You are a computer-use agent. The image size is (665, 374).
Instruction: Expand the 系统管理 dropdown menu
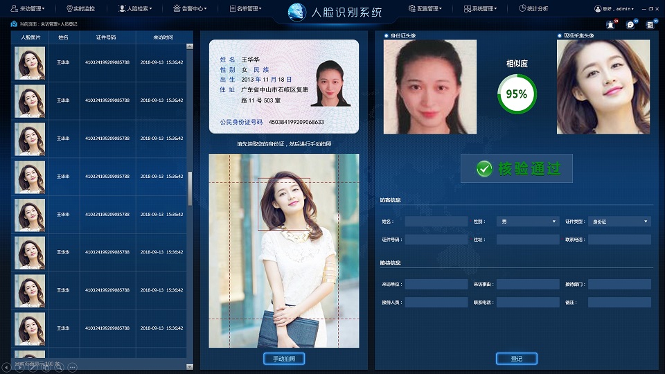point(481,8)
